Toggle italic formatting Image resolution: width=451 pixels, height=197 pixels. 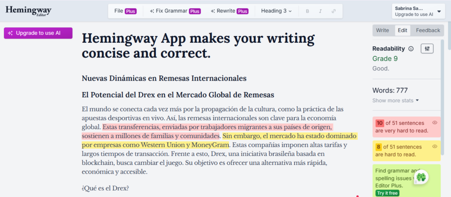click(320, 11)
